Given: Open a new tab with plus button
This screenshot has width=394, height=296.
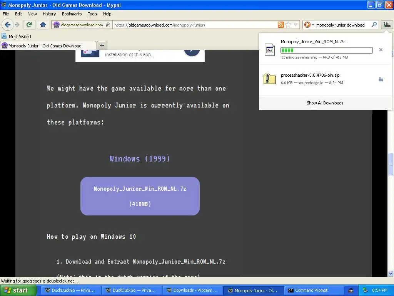Looking at the screenshot, I should (102, 45).
